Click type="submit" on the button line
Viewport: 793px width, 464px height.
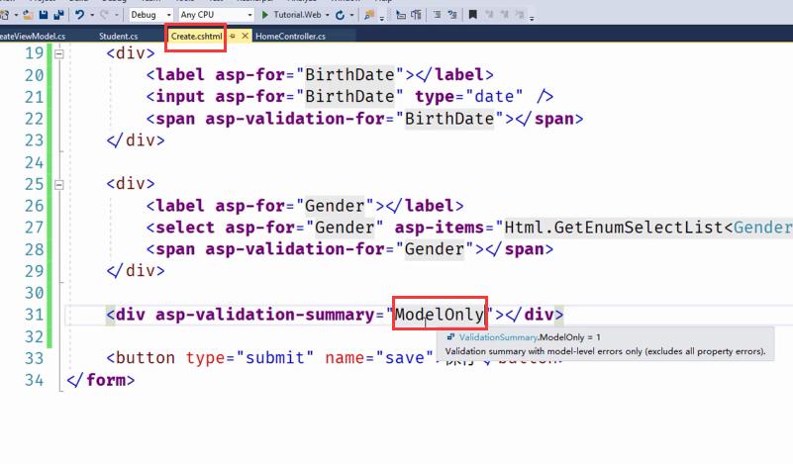(249, 358)
